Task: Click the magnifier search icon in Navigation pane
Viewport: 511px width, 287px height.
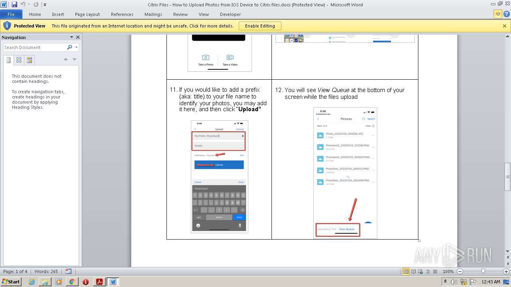Action: [70, 47]
